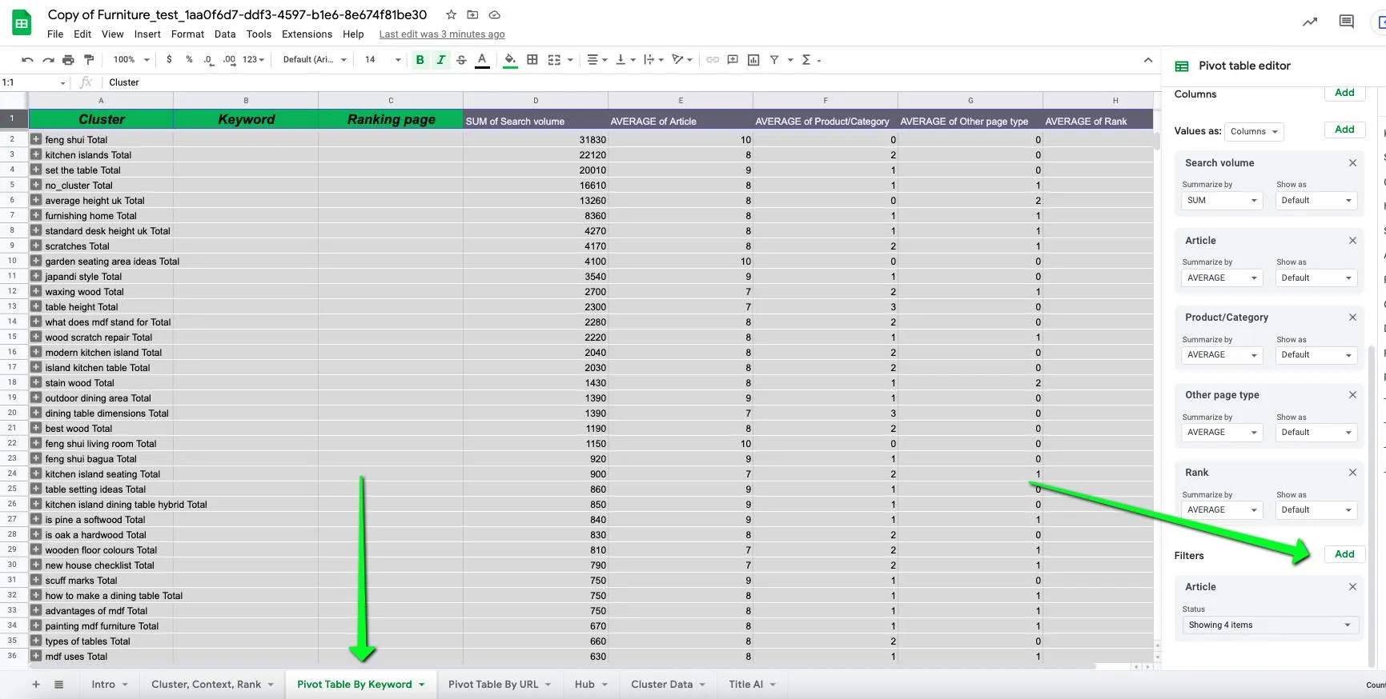This screenshot has height=699, width=1386.
Task: View cloud document status
Action: [x=495, y=14]
